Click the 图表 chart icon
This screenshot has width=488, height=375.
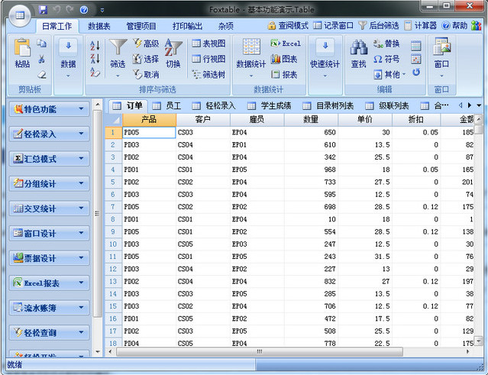[x=283, y=59]
